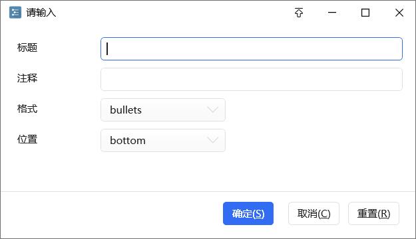Viewport: 416px width, 239px height.
Task: Minimize the 请输入 dialog window
Action: pyautogui.click(x=332, y=13)
